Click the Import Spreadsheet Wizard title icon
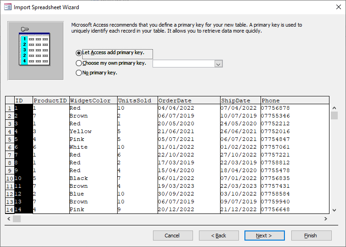The height and width of the screenshot is (247, 346). pos(8,7)
